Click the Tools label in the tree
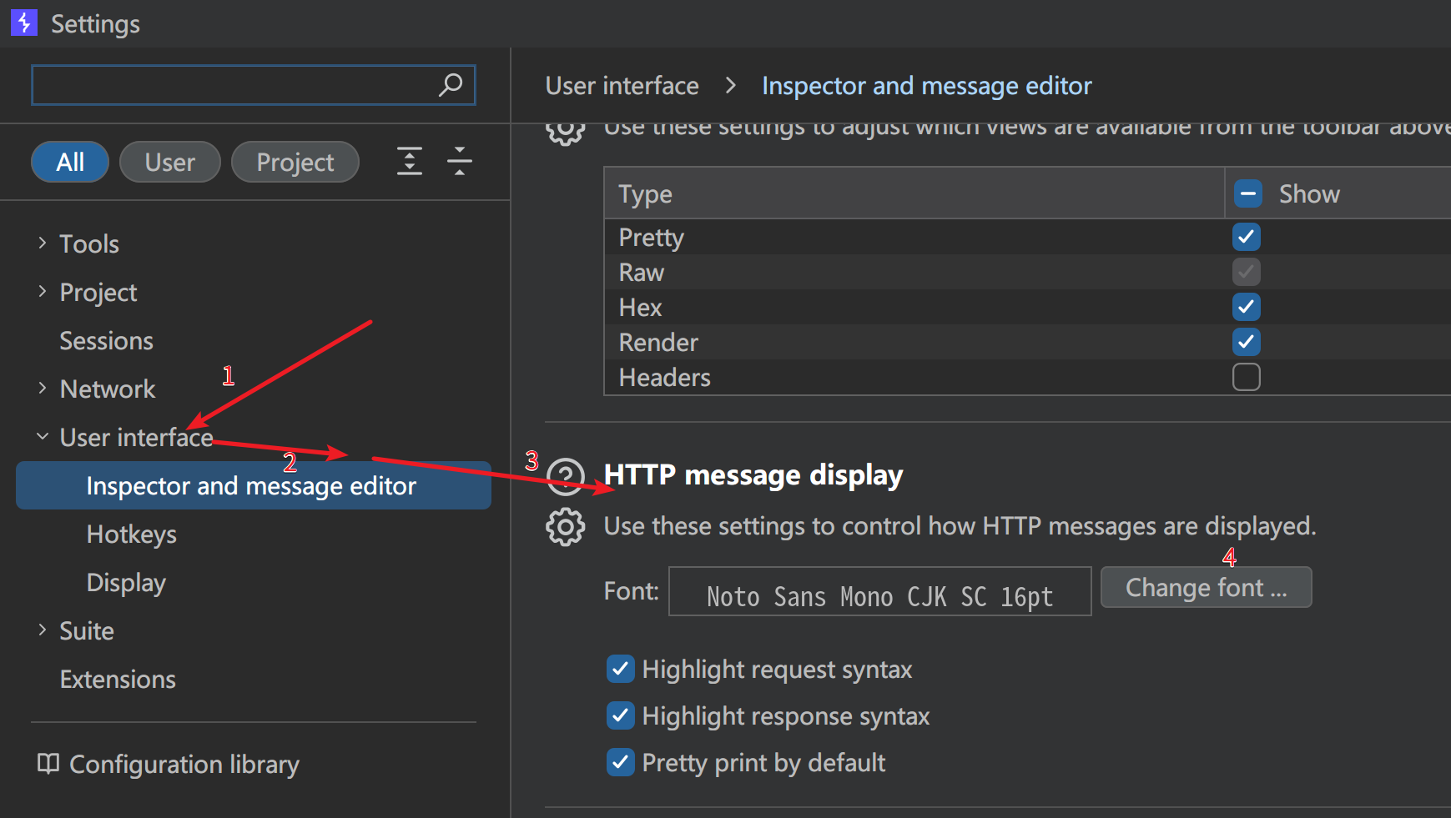This screenshot has height=818, width=1451. [x=89, y=243]
